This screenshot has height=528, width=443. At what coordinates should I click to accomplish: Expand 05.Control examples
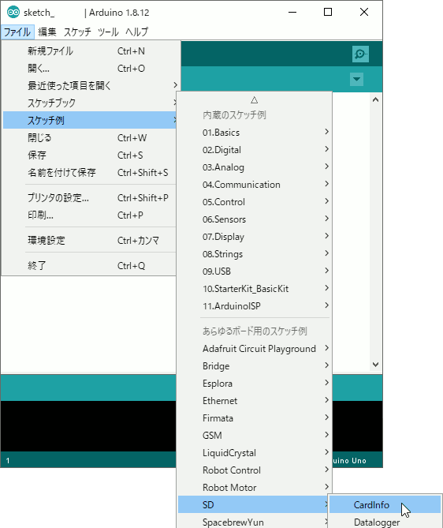255,202
